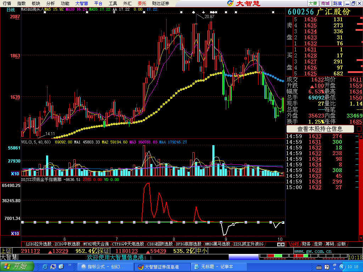Open the 委托 menu
Screen dimensions: 363x272
click(x=142, y=3)
